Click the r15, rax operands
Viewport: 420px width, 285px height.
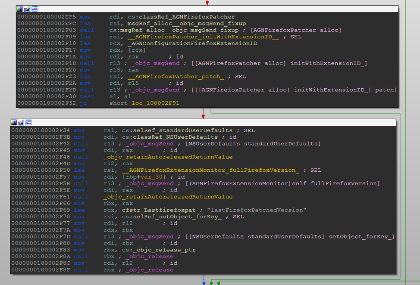pyautogui.click(x=124, y=70)
